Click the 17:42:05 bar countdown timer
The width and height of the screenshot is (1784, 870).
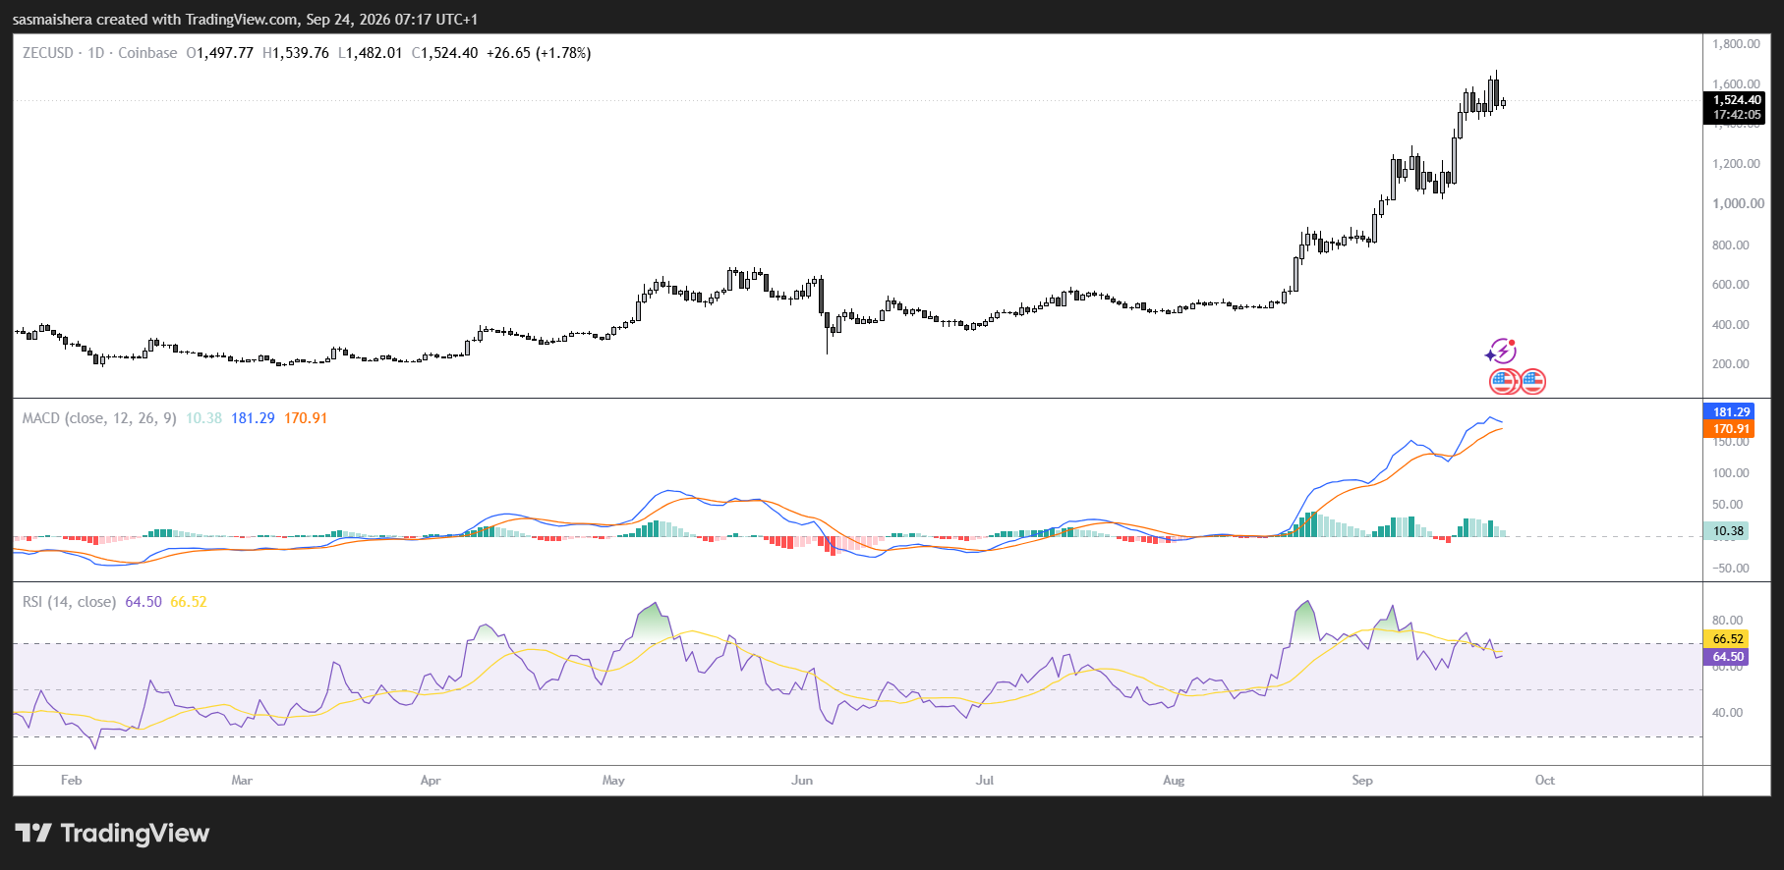1736,115
